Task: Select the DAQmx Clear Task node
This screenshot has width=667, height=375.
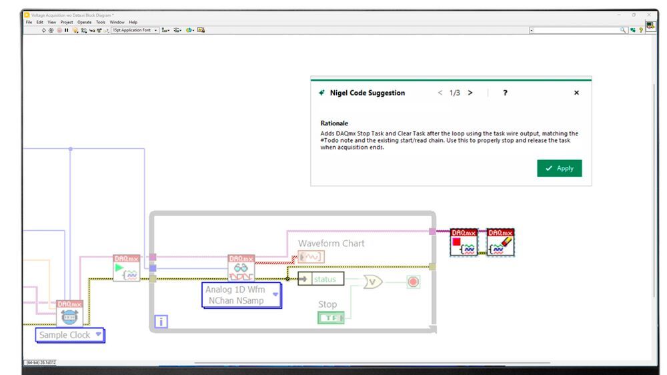Action: pos(500,242)
